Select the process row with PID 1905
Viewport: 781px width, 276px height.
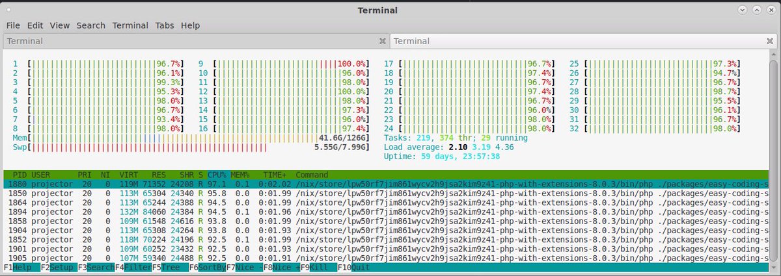click(x=385, y=258)
